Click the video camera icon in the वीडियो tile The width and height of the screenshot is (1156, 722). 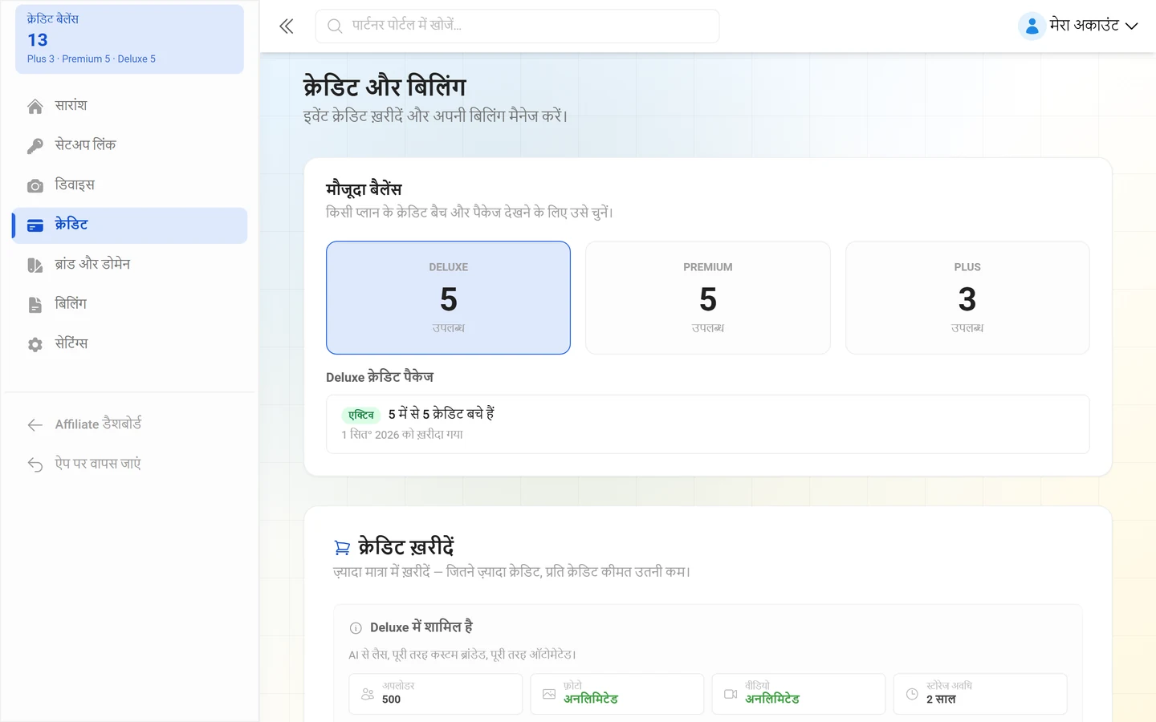coord(731,694)
